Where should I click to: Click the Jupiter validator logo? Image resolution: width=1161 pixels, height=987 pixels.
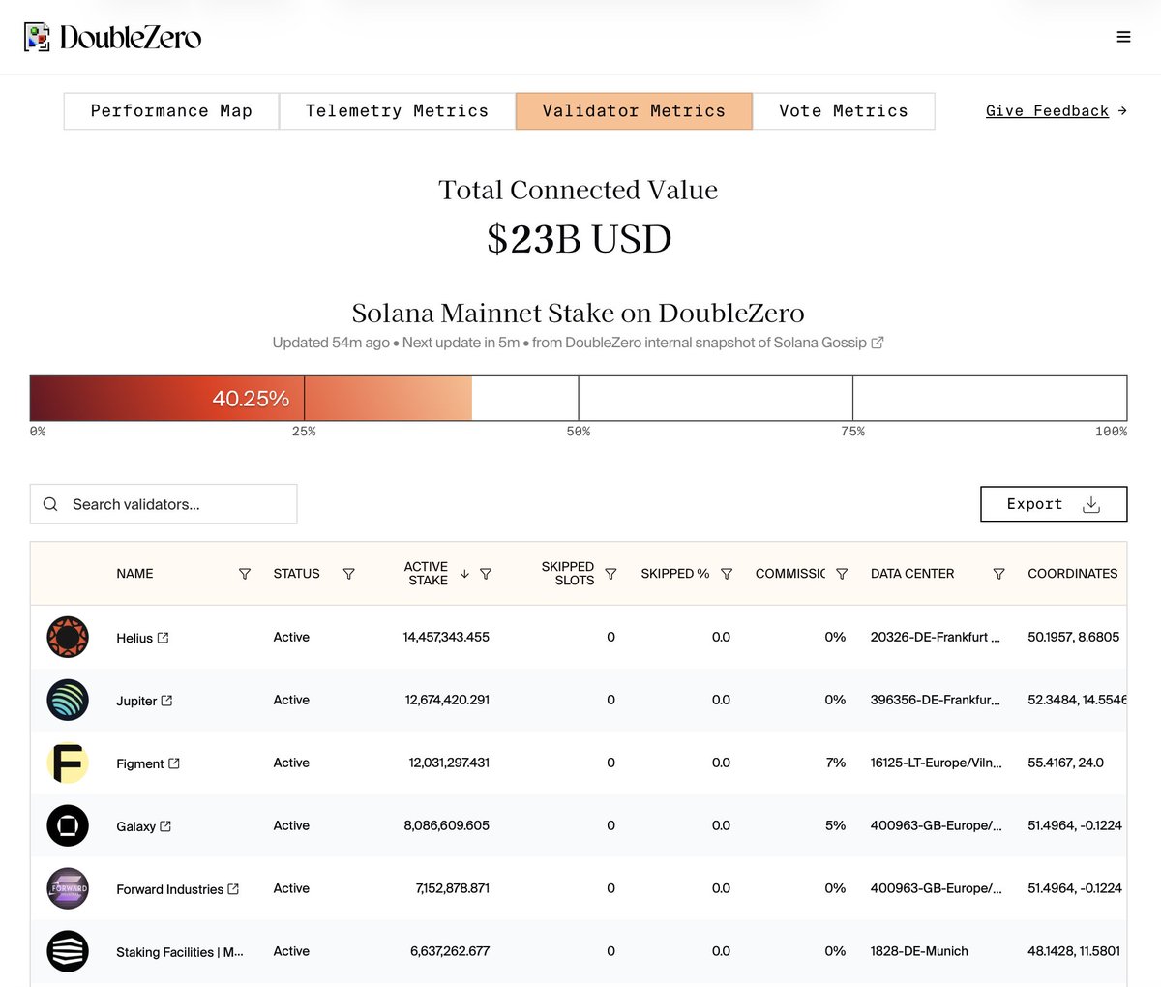click(68, 700)
